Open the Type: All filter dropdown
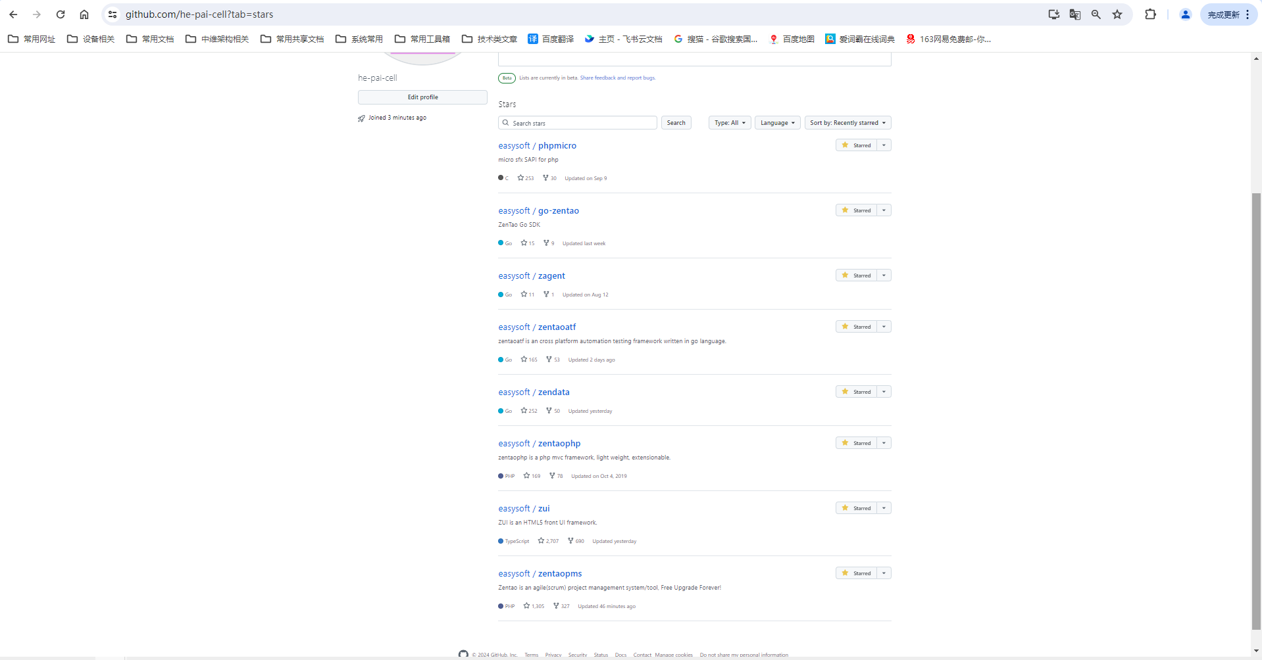Image resolution: width=1262 pixels, height=660 pixels. pyautogui.click(x=730, y=123)
